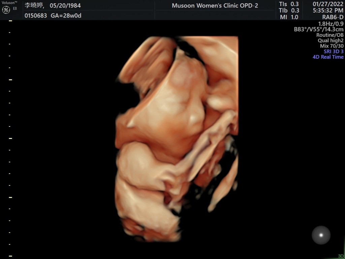The width and height of the screenshot is (345, 259).
Task: Click the TIs 0.3 thermal index readout
Action: pyautogui.click(x=289, y=4)
